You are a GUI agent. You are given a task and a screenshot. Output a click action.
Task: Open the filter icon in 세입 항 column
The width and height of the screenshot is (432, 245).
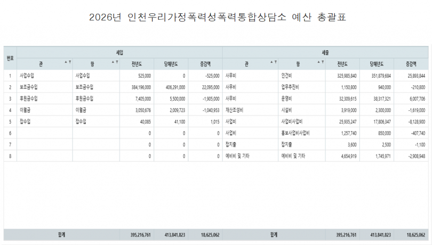tap(116, 62)
